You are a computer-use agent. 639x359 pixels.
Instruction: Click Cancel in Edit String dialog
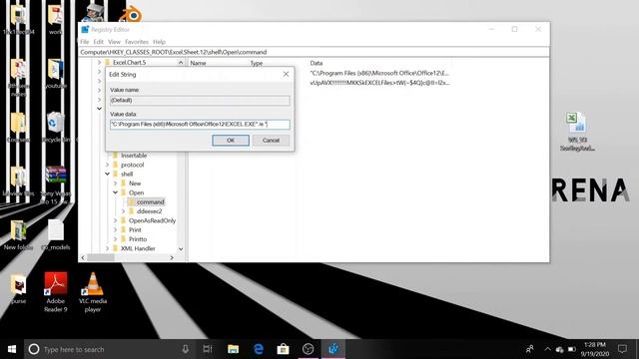pos(271,141)
